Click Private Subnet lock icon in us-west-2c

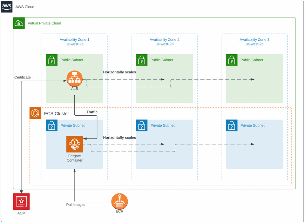pyautogui.click(x=232, y=125)
